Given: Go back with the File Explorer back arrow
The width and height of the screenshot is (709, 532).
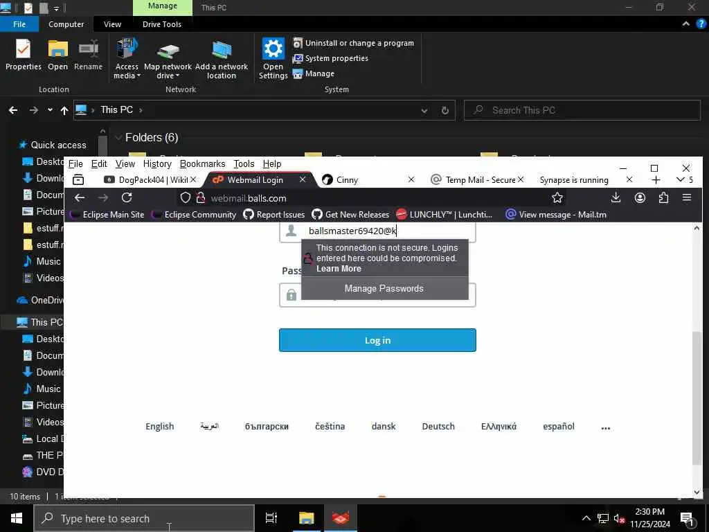Looking at the screenshot, I should click(x=13, y=110).
